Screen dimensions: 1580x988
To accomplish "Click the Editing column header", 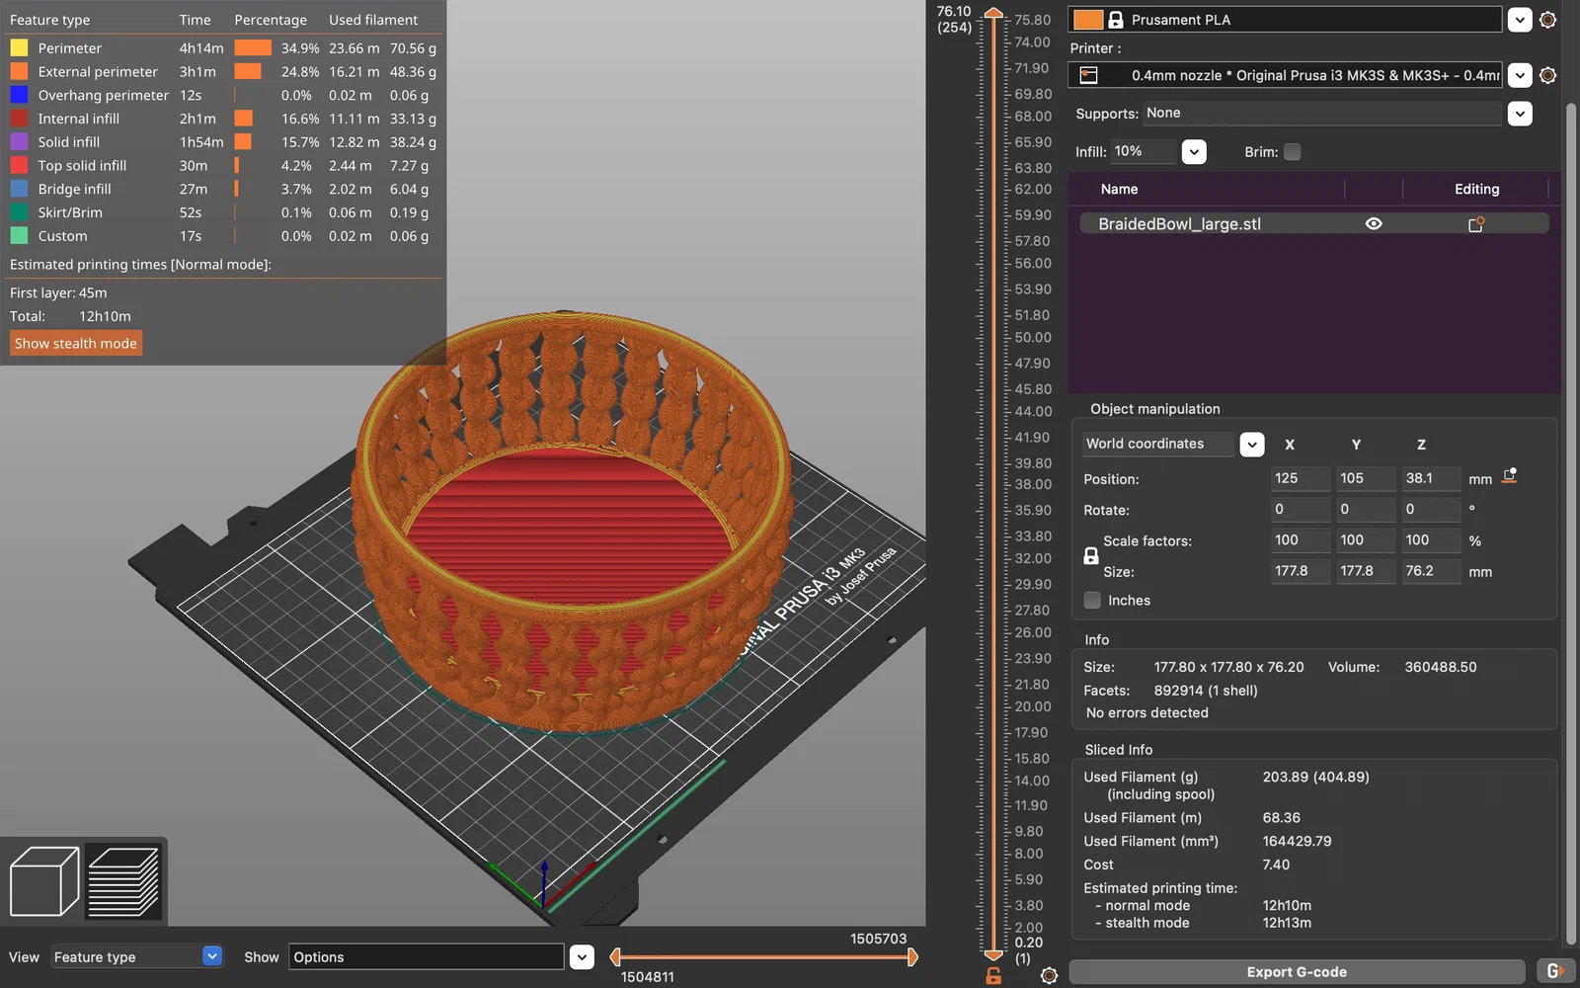I will tap(1476, 189).
